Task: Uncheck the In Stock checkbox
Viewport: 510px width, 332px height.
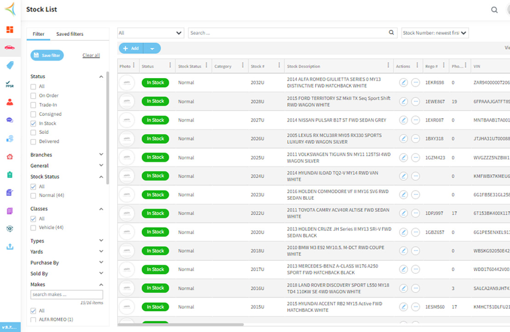Action: coord(33,124)
